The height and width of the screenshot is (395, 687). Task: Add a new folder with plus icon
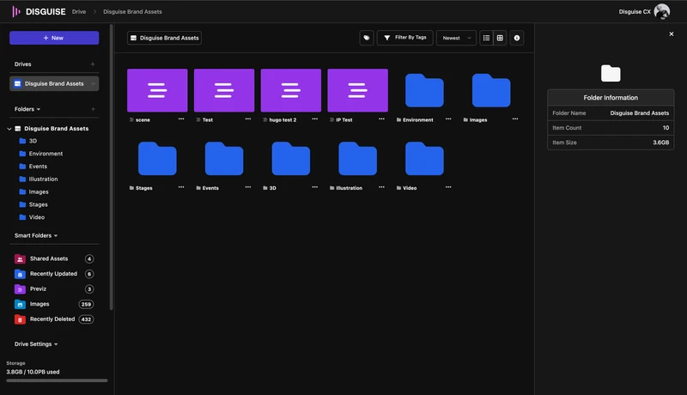pos(93,109)
